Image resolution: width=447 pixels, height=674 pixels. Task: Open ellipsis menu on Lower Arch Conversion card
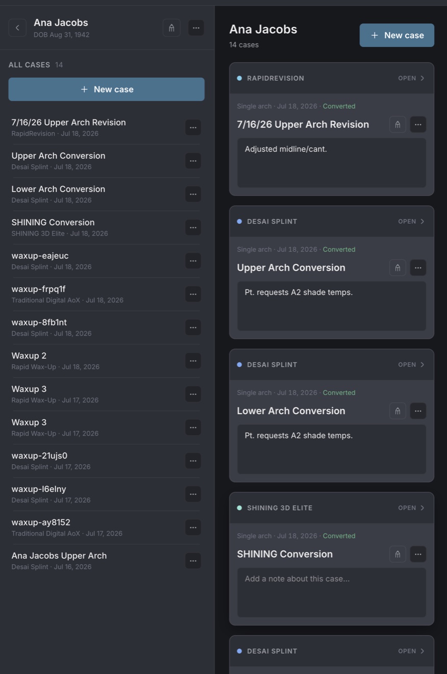click(x=418, y=411)
